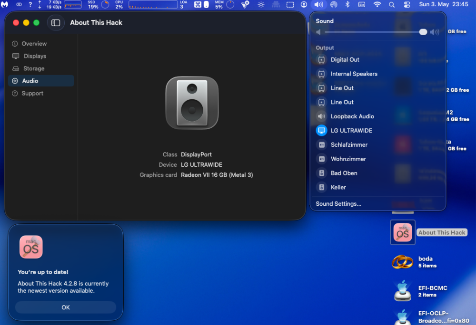
Task: Click the hat-shaped menu bar icon
Action: 276,5
